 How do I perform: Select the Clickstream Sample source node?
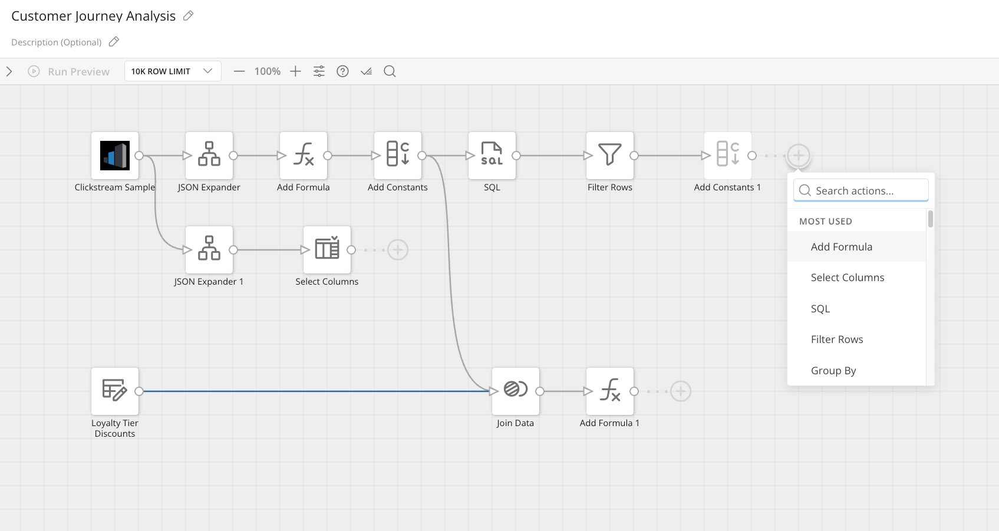pyautogui.click(x=115, y=156)
